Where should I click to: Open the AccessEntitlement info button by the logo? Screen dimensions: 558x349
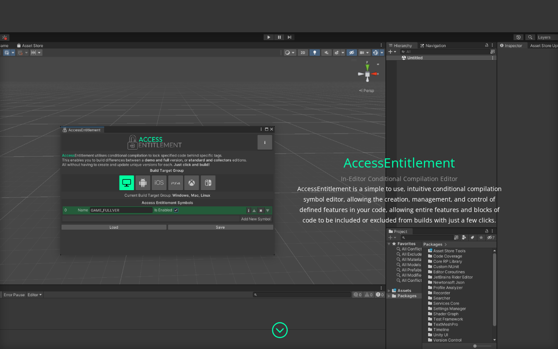point(265,142)
